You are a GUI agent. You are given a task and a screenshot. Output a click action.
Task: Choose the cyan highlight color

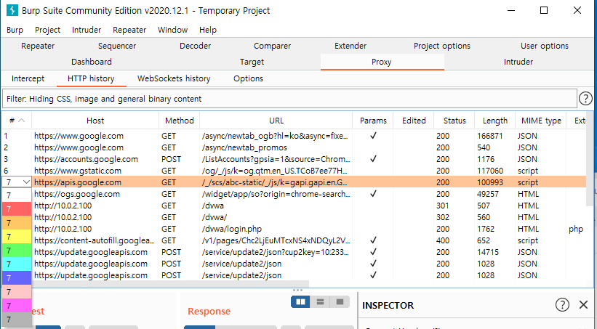(17, 264)
